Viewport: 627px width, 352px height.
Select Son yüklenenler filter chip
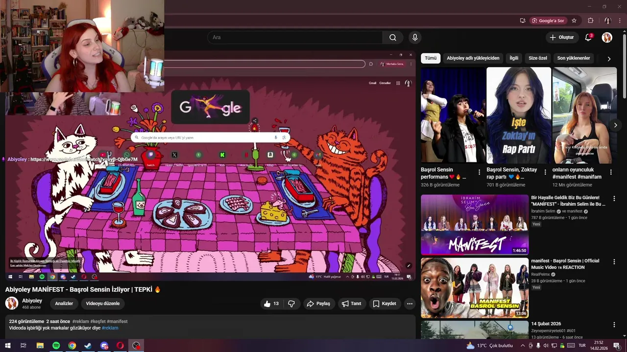[x=574, y=58]
